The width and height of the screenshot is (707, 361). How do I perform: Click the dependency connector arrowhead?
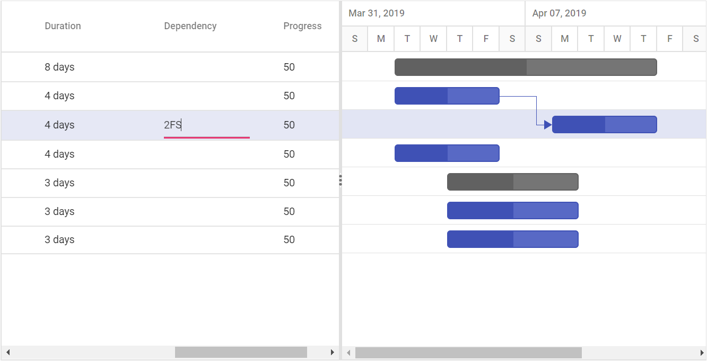point(548,125)
